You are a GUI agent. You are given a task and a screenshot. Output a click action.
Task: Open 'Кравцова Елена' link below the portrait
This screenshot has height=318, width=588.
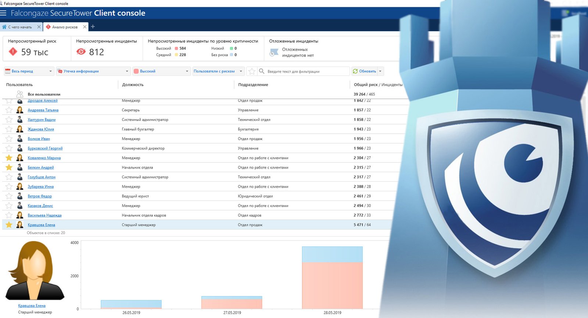[32, 306]
